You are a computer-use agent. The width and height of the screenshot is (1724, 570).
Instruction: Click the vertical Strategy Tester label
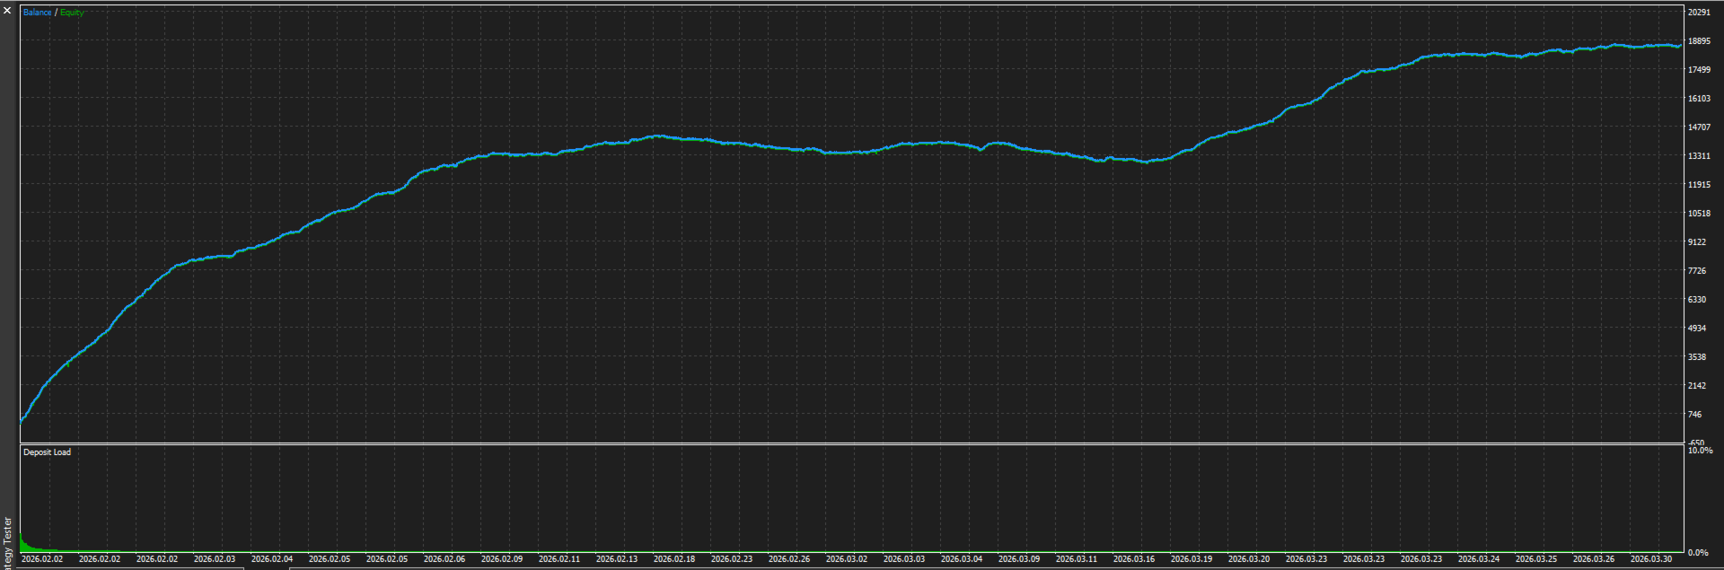(x=8, y=543)
